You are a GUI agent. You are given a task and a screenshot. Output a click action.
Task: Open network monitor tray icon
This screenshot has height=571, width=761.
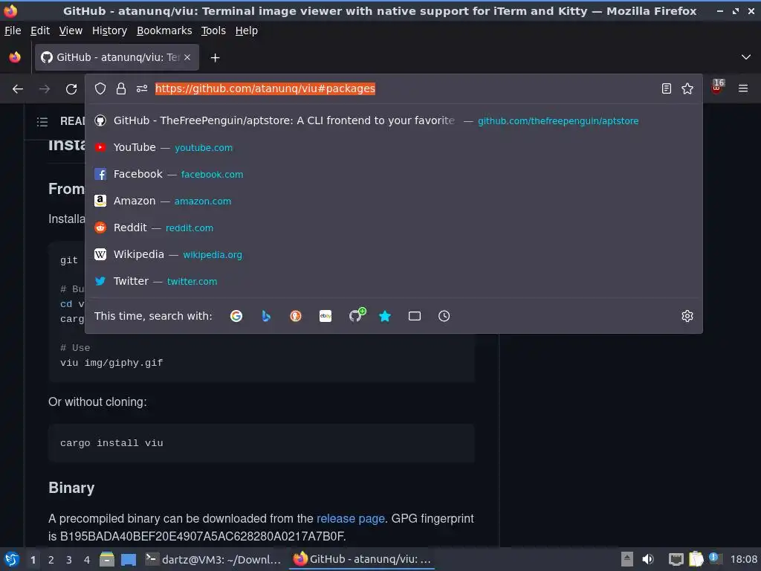tap(676, 559)
